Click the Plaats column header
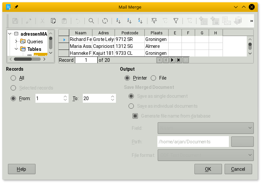The height and width of the screenshot is (184, 262). pyautogui.click(x=156, y=33)
